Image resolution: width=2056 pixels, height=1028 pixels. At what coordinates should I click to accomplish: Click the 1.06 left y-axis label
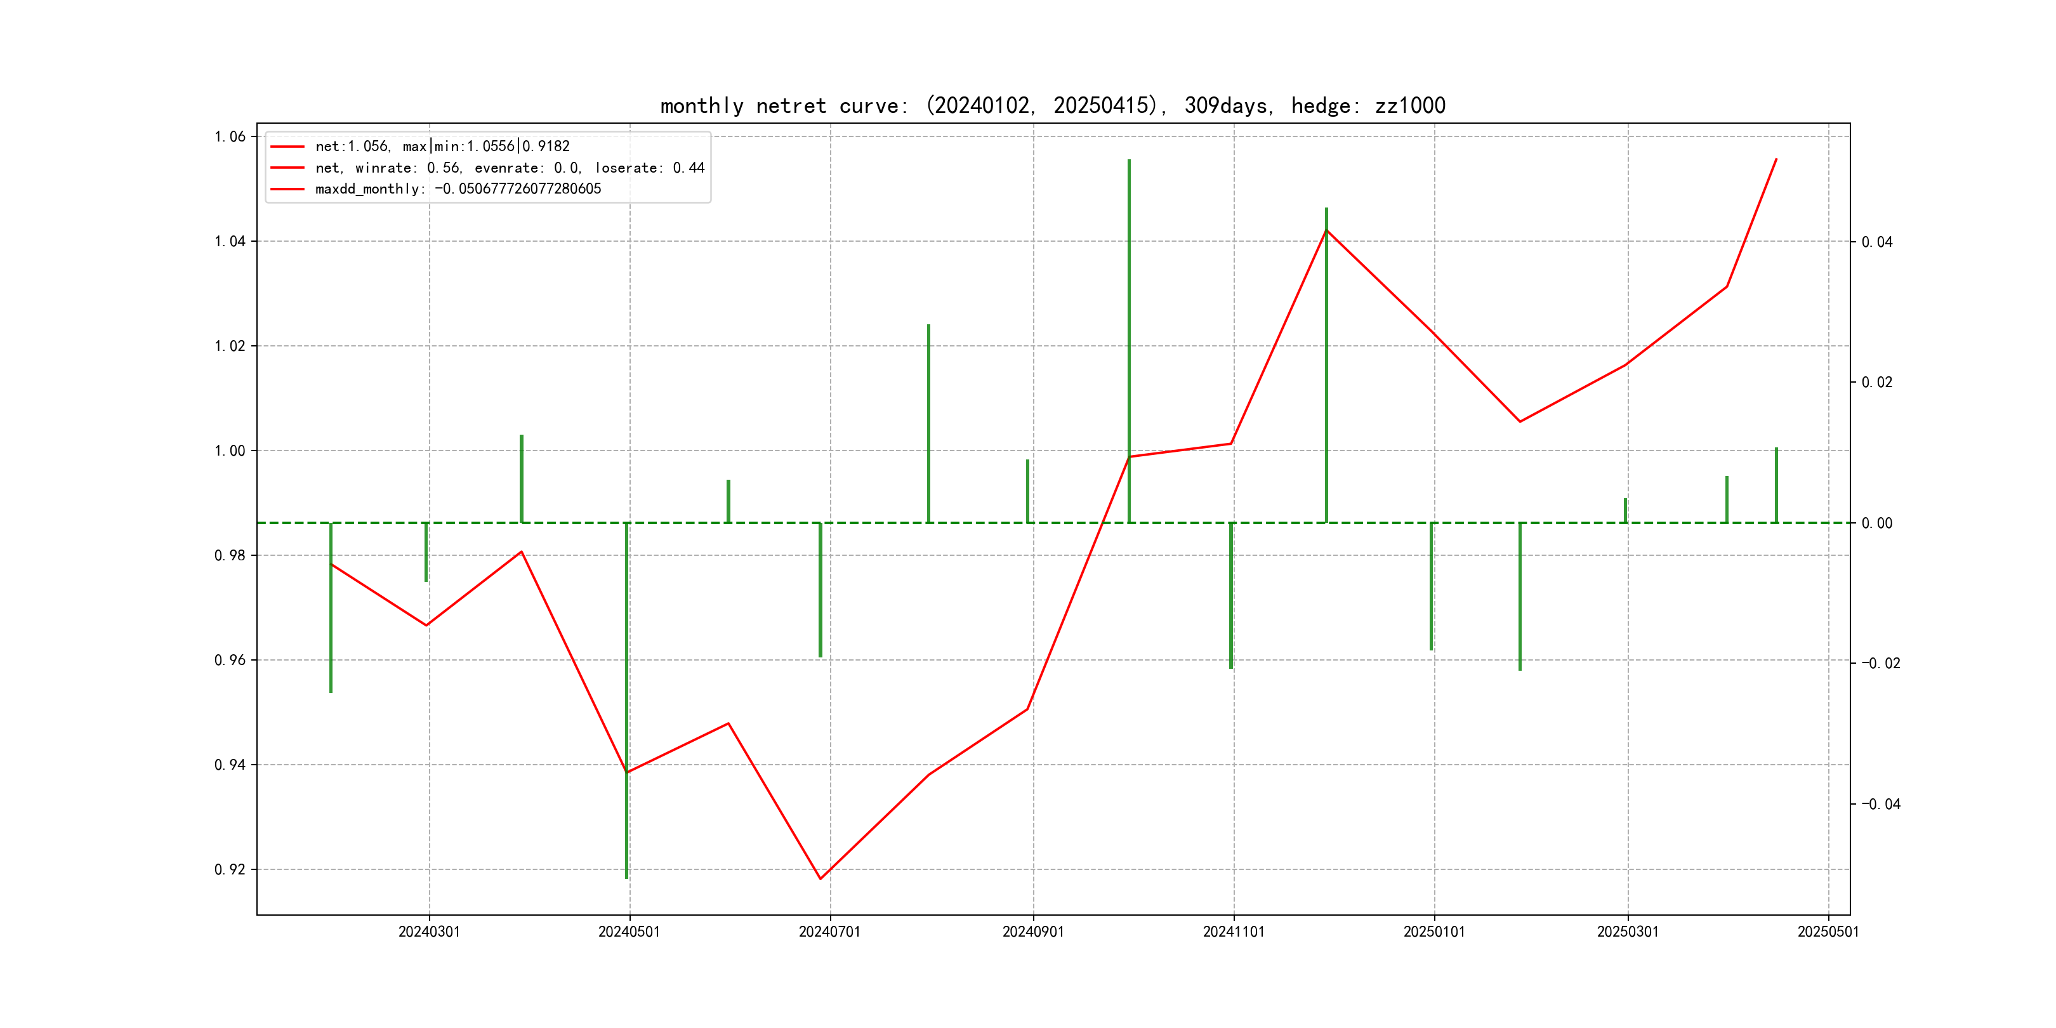230,136
